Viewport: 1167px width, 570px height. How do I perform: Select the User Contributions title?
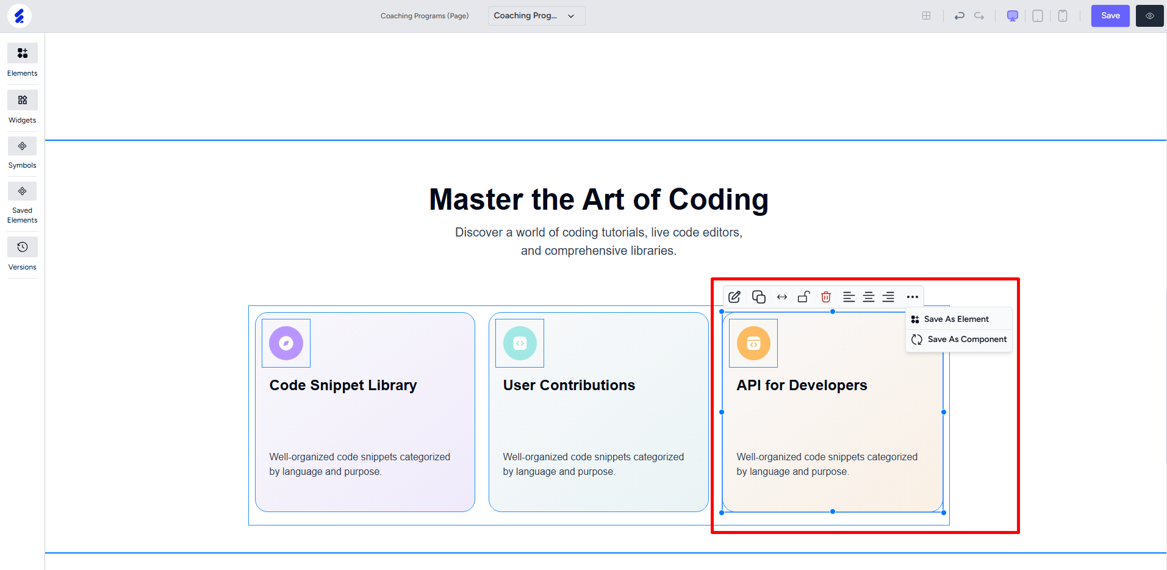[569, 385]
